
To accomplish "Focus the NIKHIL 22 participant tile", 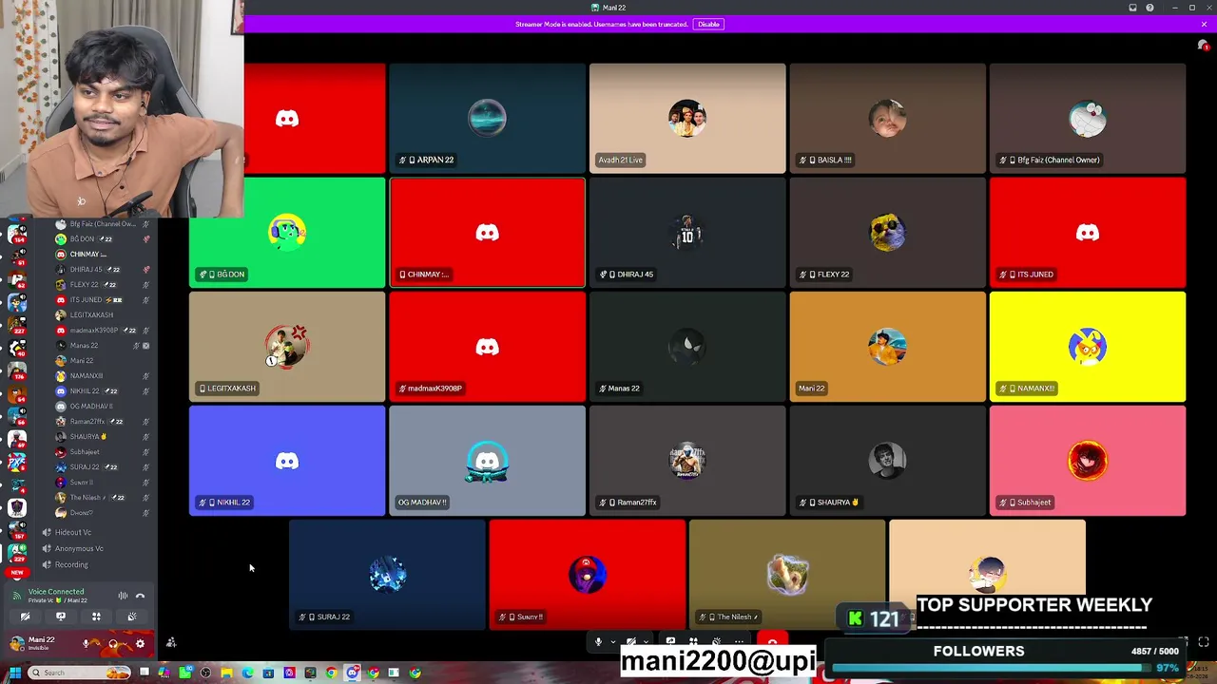I will [x=287, y=461].
